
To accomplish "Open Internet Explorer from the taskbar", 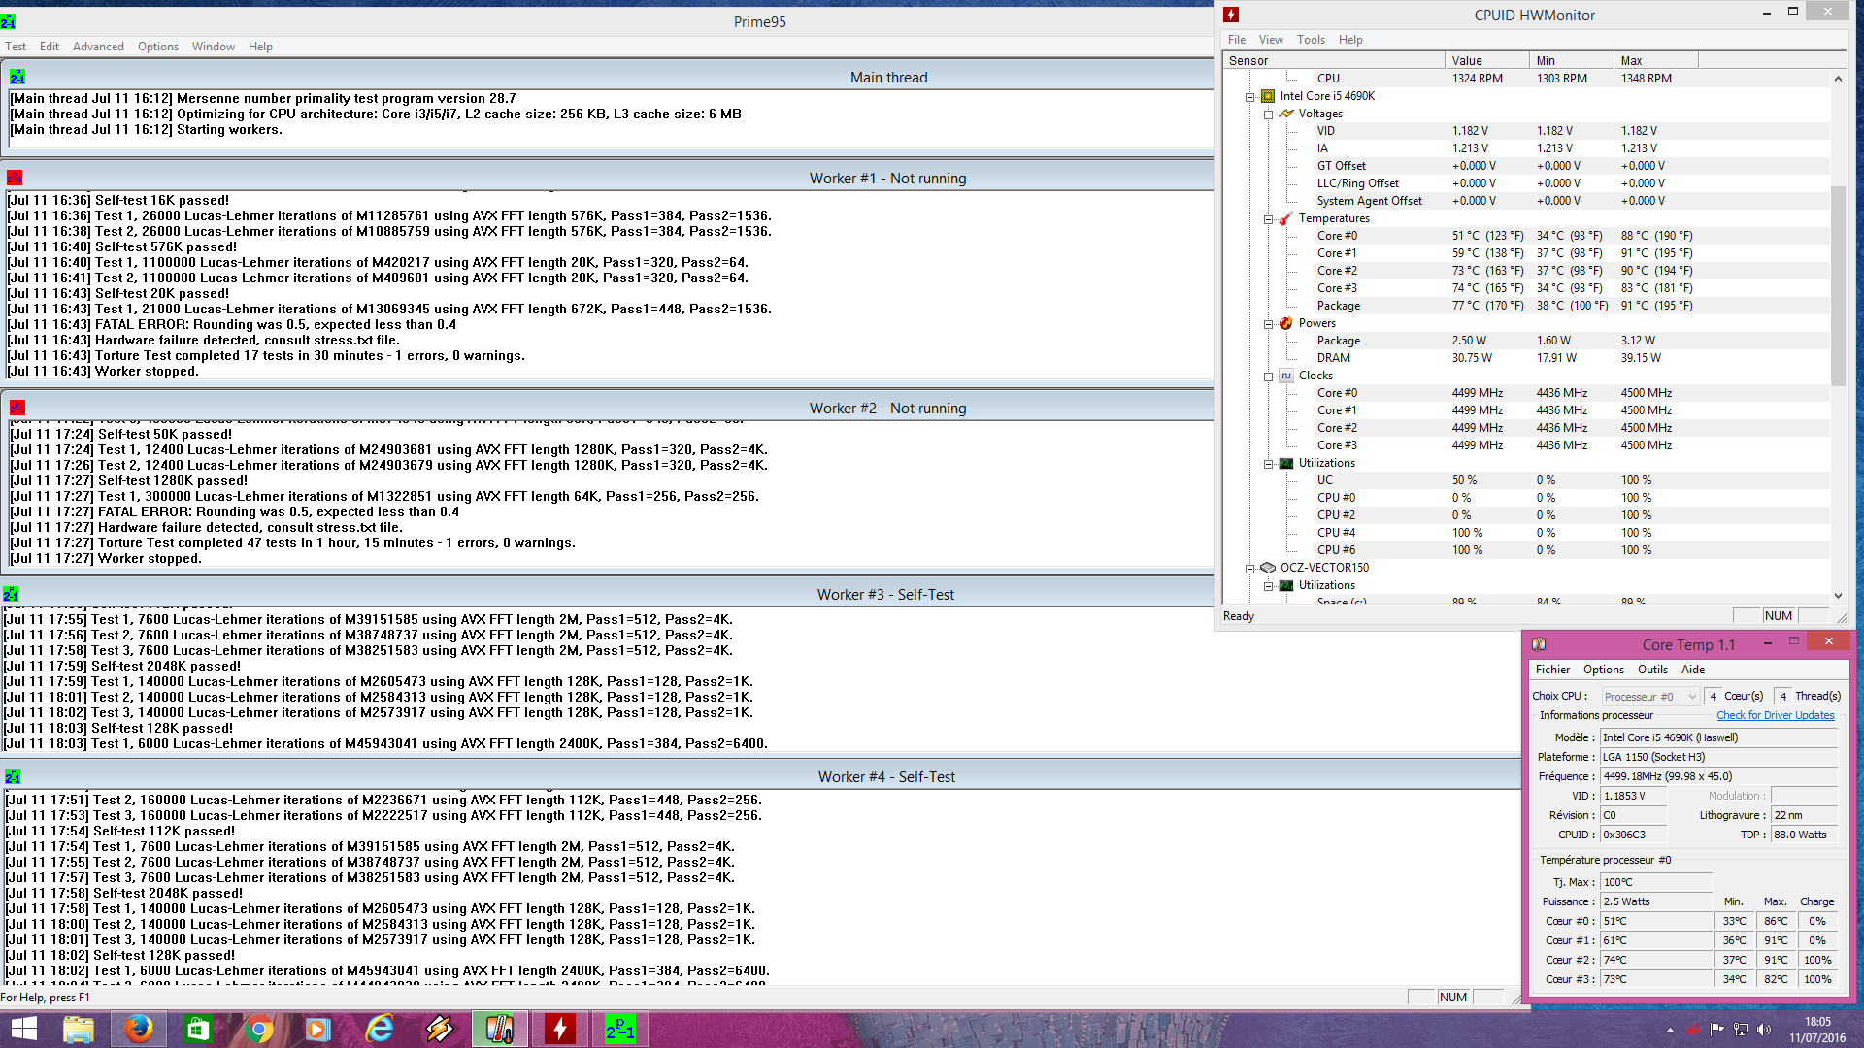I will 379,1029.
